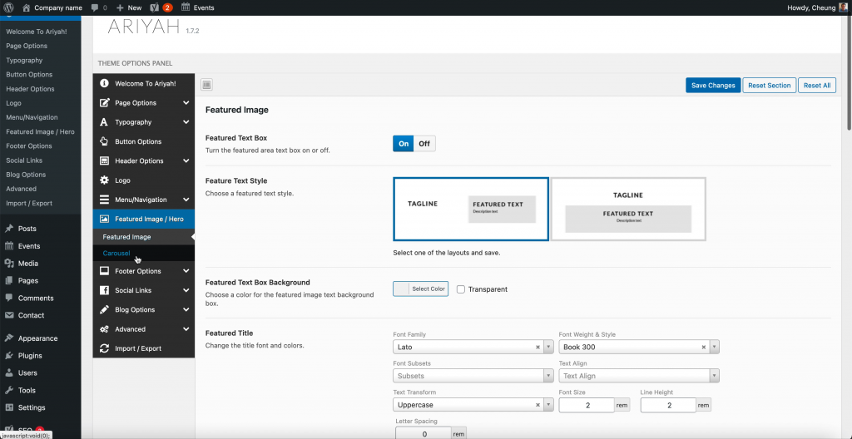The image size is (852, 439).
Task: Open Settings in WordPress sidebar
Action: click(32, 407)
